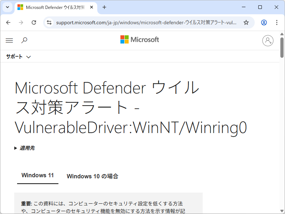Open a new browser tab with the plus button
The width and height of the screenshot is (285, 214).
[x=105, y=7]
